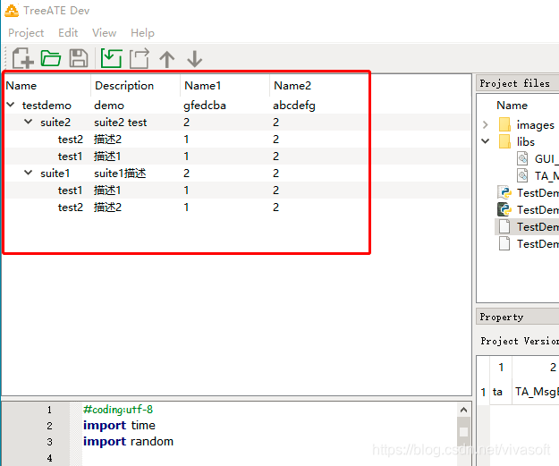Click the libs folder icon
This screenshot has height=466, width=559.
(504, 141)
